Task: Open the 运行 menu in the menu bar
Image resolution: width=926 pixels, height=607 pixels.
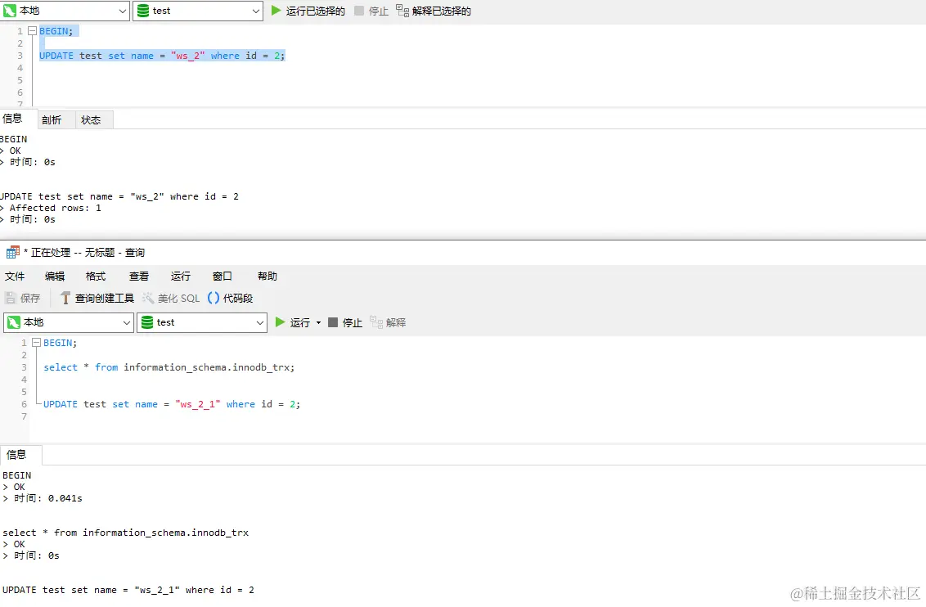Action: [x=181, y=277]
